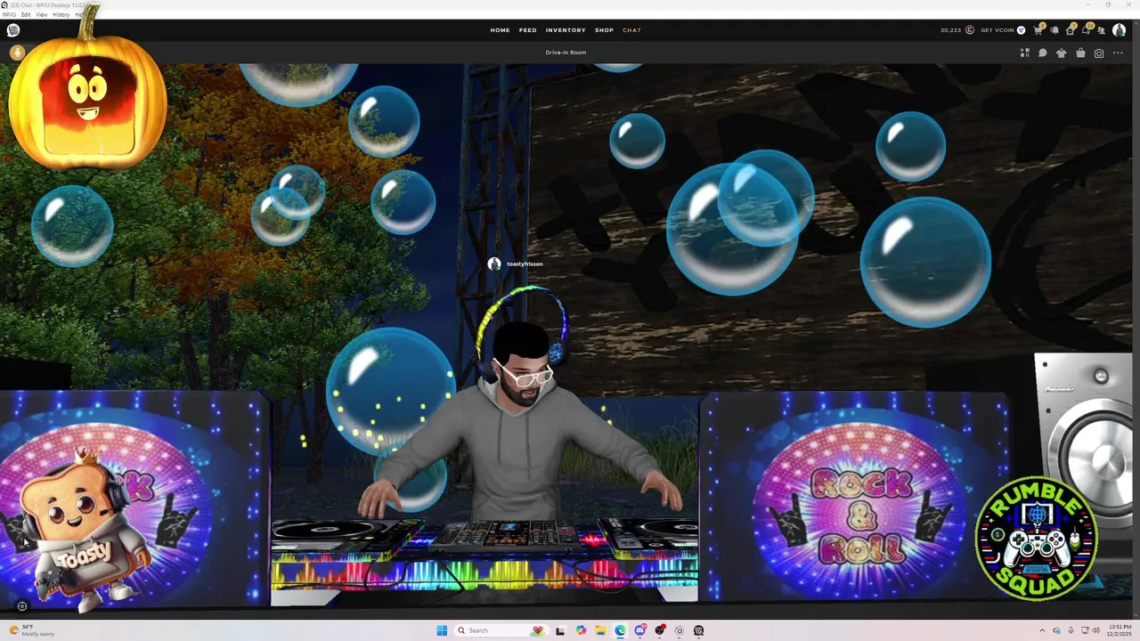
Task: Select the CHAT tab
Action: click(631, 30)
